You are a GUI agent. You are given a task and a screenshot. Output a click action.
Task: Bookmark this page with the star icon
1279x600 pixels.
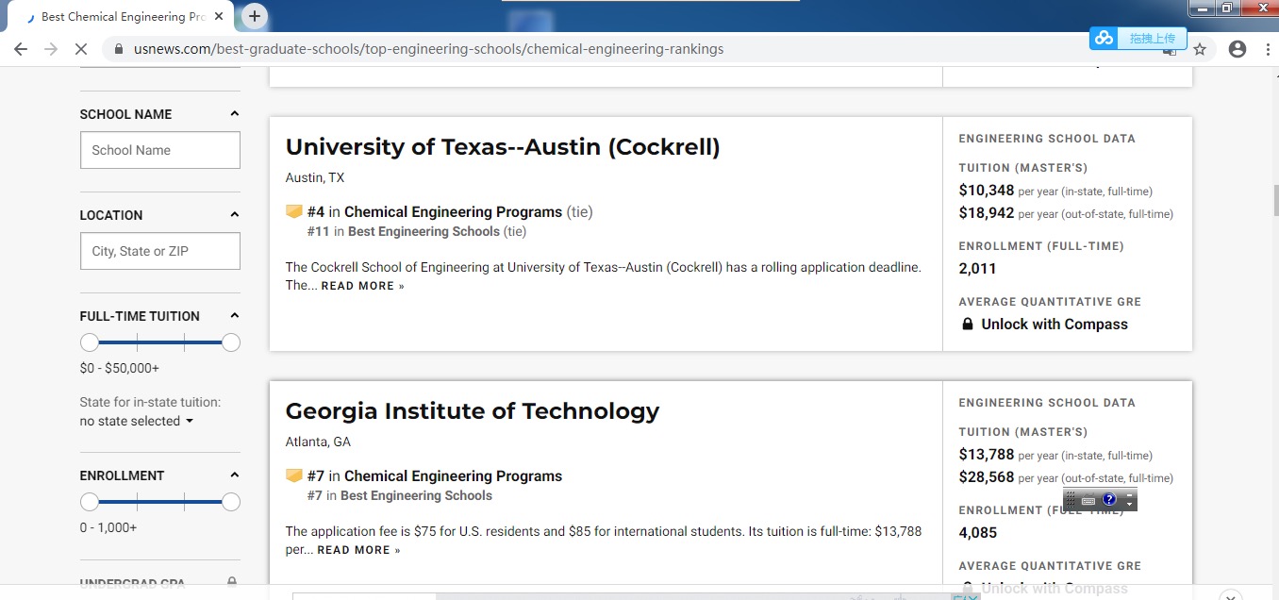click(x=1200, y=49)
